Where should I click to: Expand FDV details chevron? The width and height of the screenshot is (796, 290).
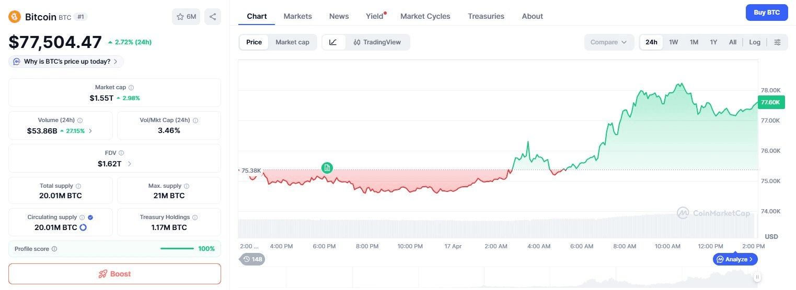click(130, 164)
